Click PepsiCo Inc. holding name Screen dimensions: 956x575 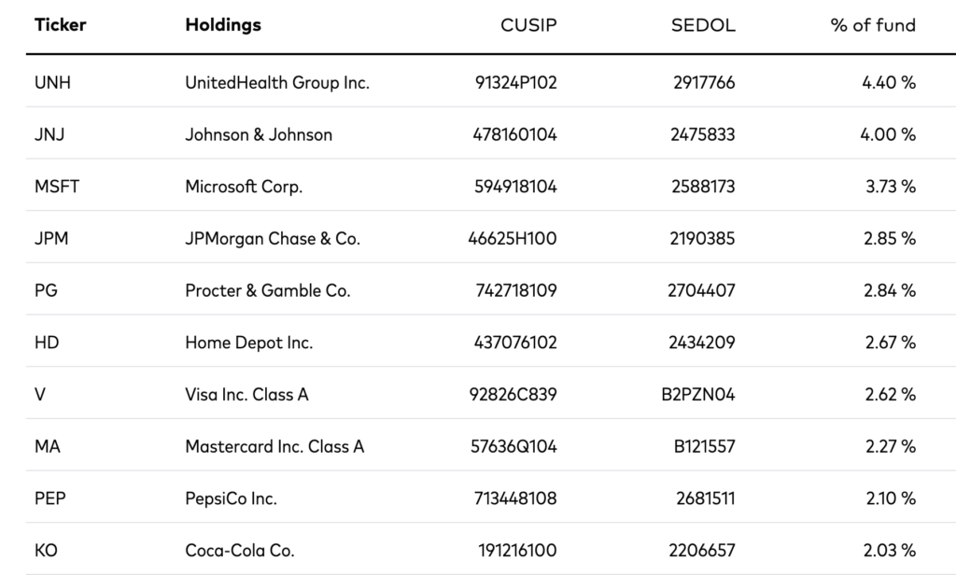(x=231, y=498)
